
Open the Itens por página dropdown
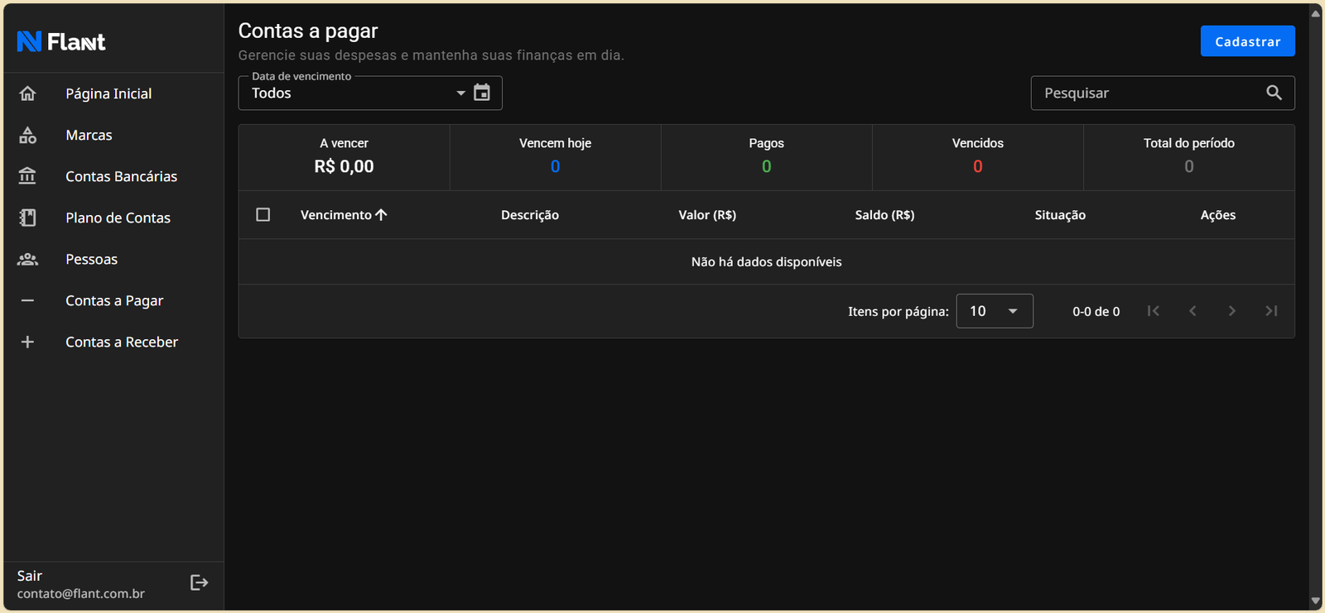click(995, 311)
